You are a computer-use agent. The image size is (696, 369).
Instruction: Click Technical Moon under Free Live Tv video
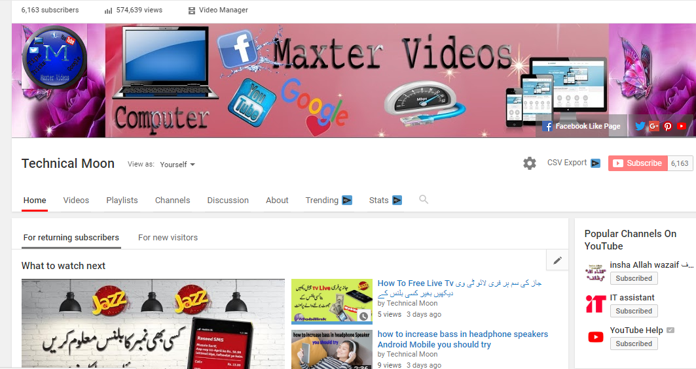412,304
